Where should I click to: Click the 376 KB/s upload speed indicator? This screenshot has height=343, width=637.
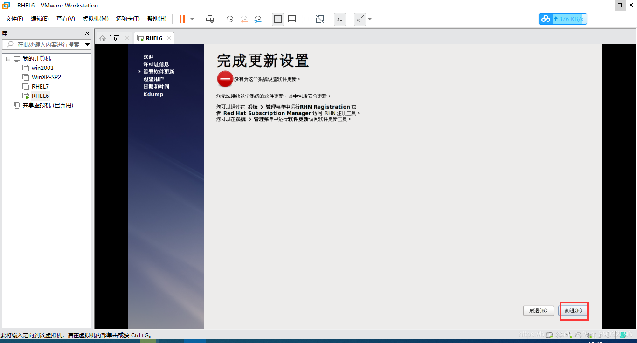pos(569,19)
